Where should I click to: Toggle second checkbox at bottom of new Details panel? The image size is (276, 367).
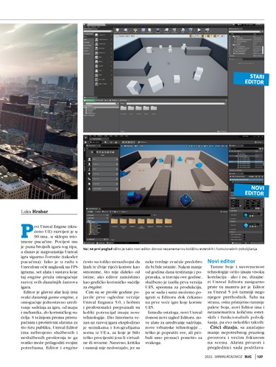coord(244,237)
